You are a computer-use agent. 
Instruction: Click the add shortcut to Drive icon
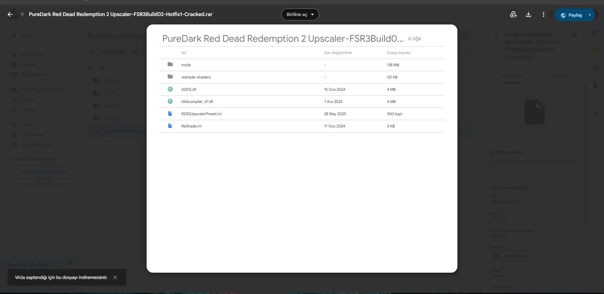pos(513,14)
